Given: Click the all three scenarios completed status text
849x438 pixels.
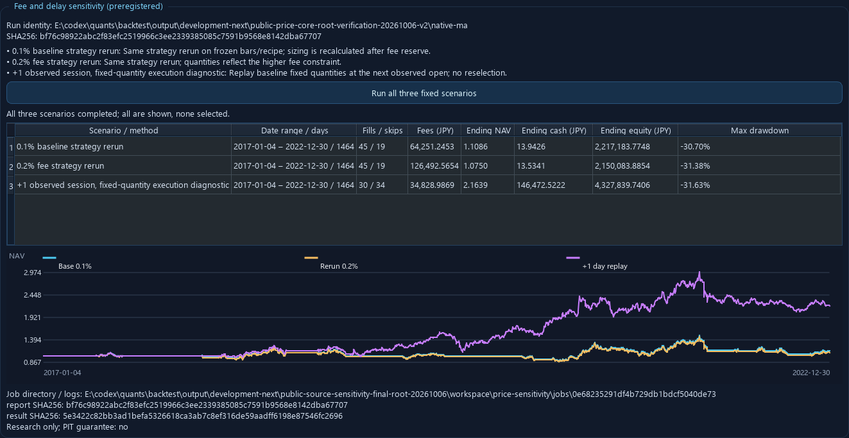Looking at the screenshot, I should 118,114.
